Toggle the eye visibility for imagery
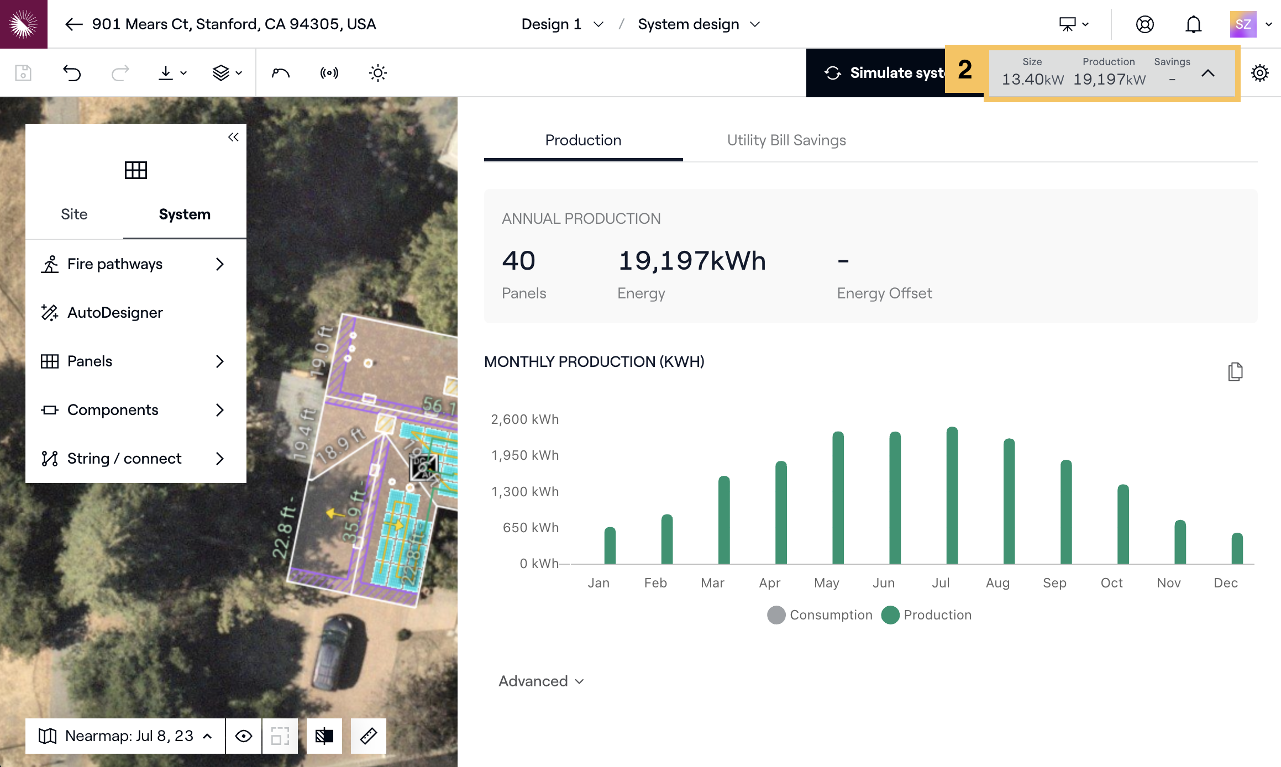The image size is (1281, 767). pyautogui.click(x=244, y=736)
